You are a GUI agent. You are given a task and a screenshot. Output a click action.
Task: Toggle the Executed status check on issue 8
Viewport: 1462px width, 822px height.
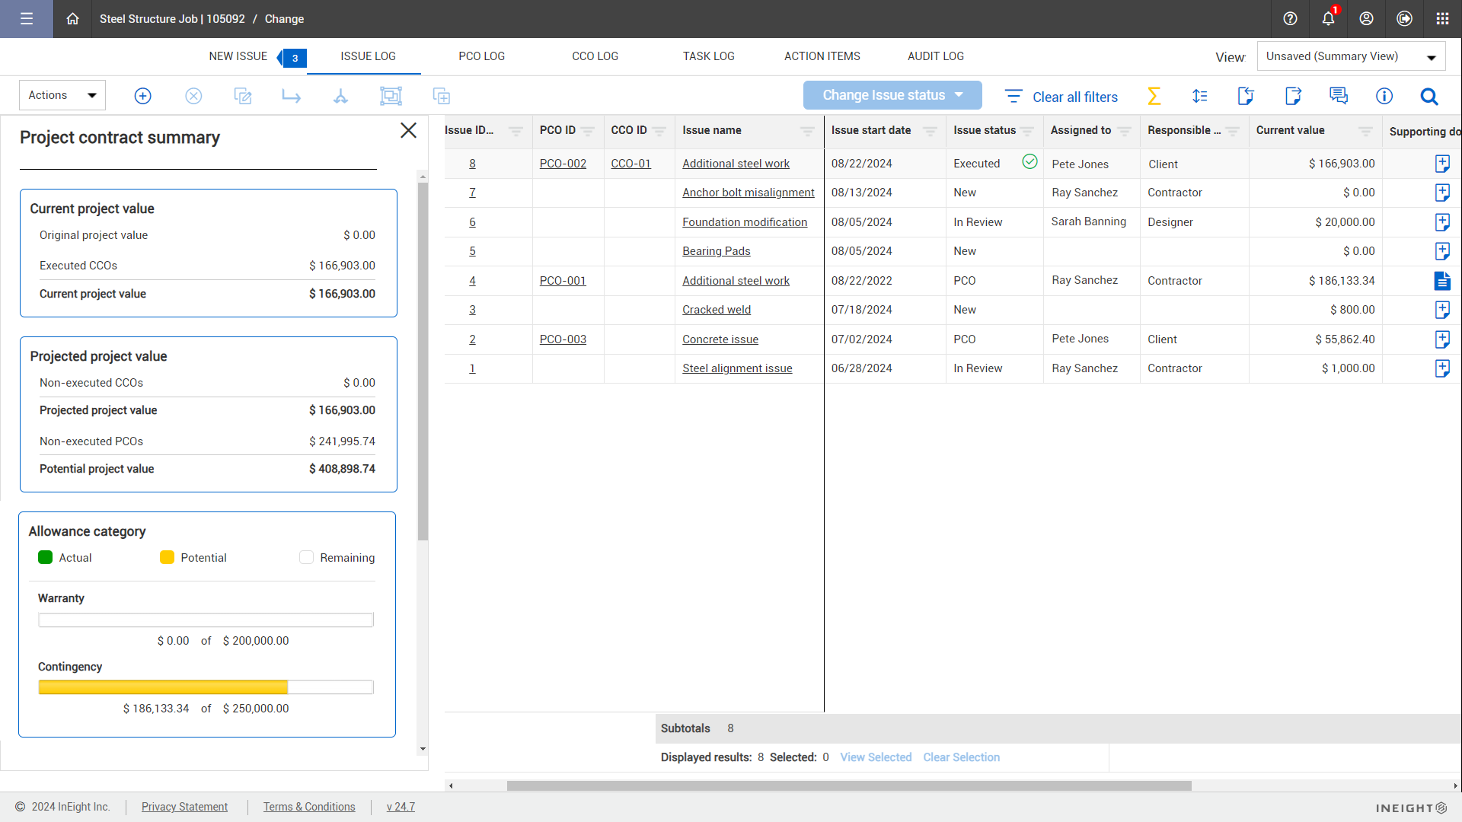point(1030,162)
